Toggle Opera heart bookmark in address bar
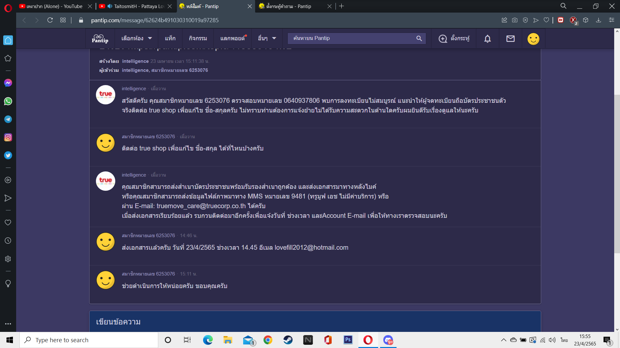The width and height of the screenshot is (620, 348). [546, 20]
